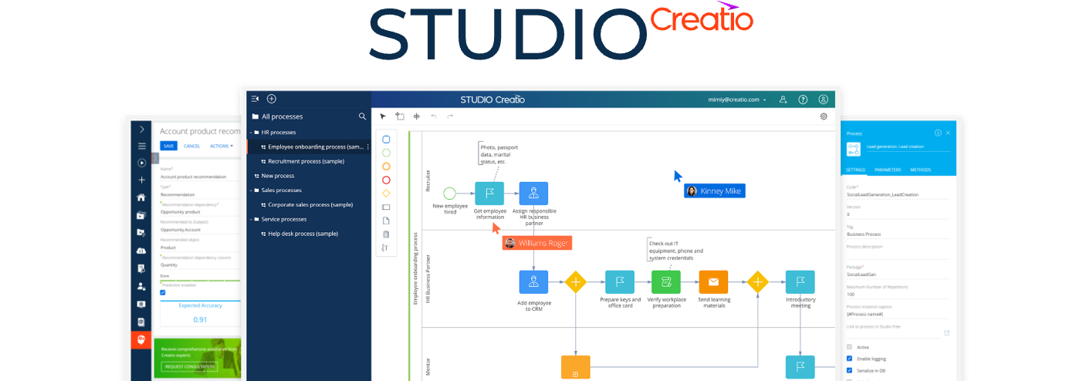The height and width of the screenshot is (381, 1083).
Task: Open options for Employee onboarding process row
Action: coord(367,147)
